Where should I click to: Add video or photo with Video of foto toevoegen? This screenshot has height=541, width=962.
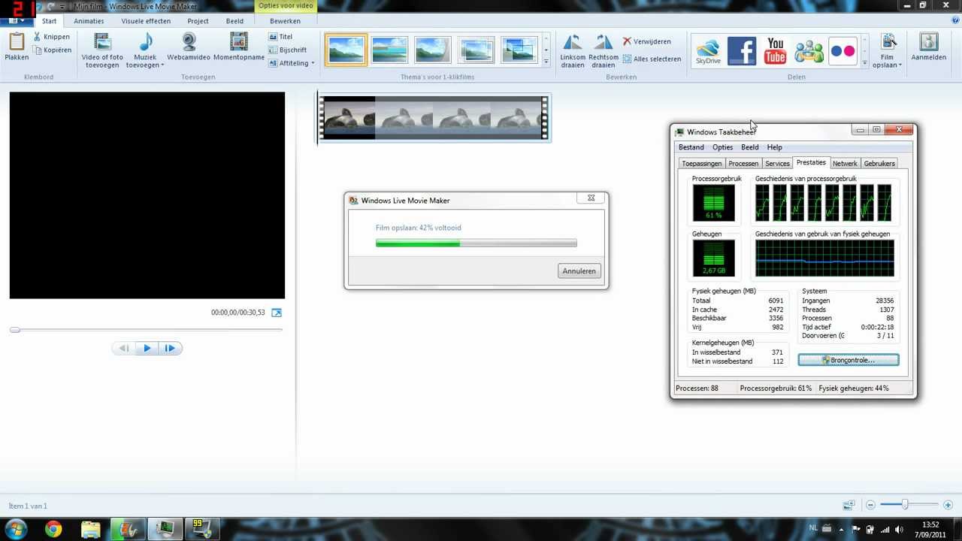102,50
